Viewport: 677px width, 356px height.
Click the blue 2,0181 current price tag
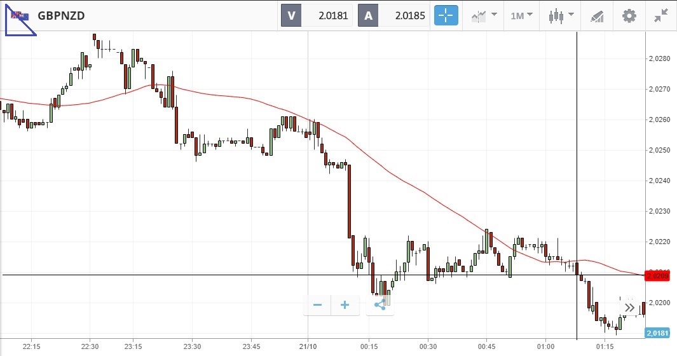pyautogui.click(x=657, y=333)
